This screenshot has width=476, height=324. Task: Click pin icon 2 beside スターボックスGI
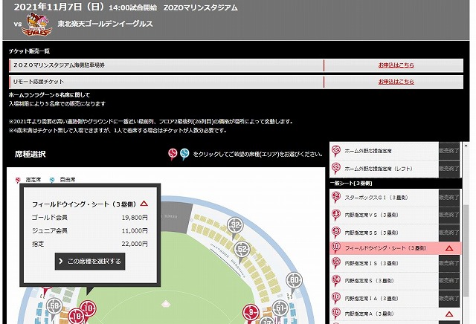(x=335, y=198)
